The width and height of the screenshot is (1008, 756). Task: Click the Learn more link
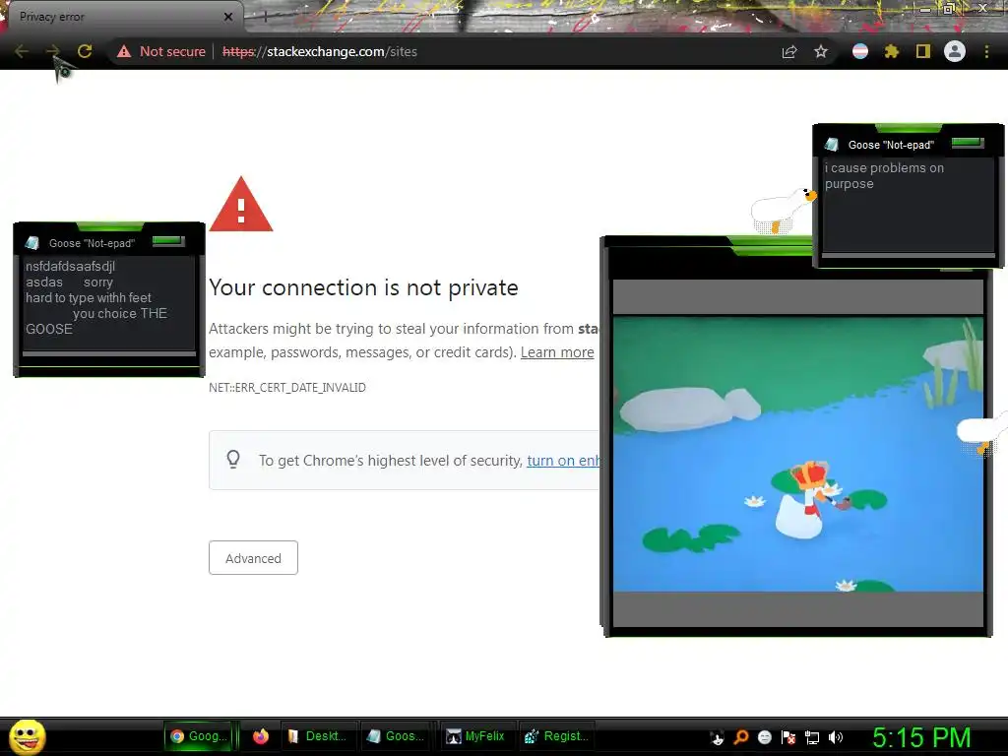click(x=557, y=352)
